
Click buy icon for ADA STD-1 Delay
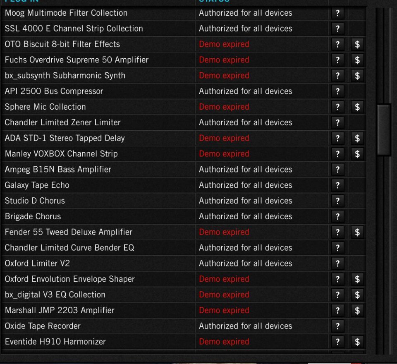(x=357, y=138)
